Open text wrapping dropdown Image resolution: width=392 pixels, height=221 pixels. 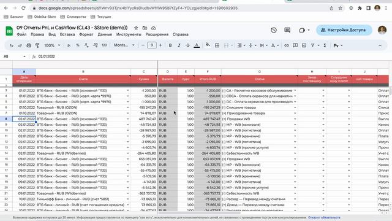263,45
